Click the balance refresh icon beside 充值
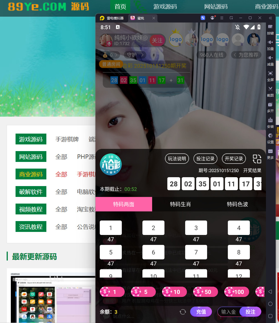 (183, 312)
